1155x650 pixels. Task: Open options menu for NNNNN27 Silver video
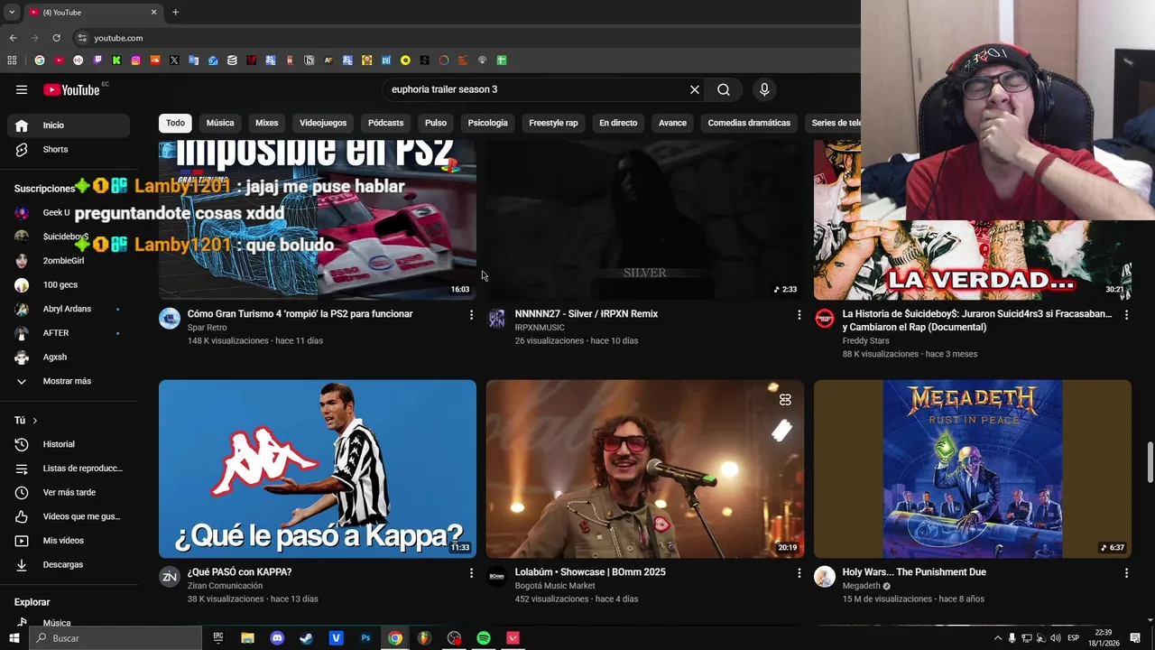[799, 314]
